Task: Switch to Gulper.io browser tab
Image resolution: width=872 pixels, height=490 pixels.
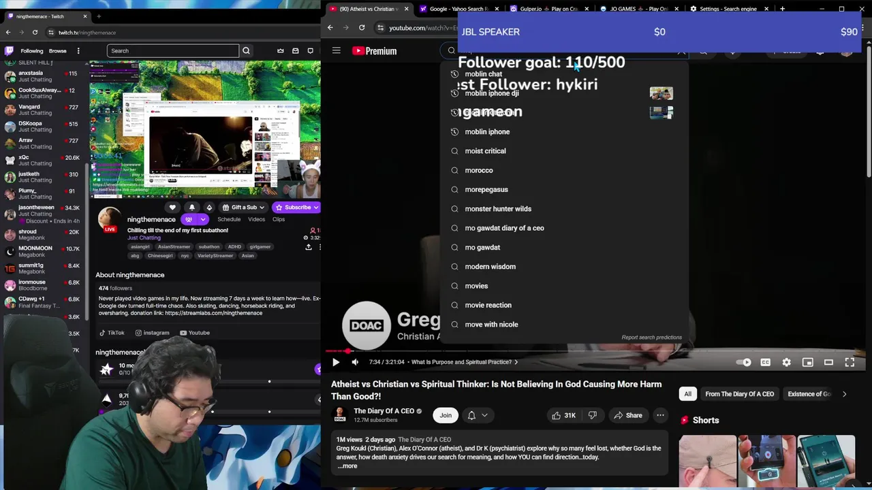Action: click(x=548, y=9)
